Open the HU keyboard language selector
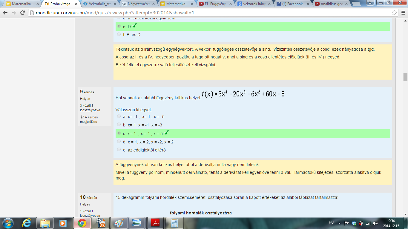The image size is (408, 229). (331, 222)
